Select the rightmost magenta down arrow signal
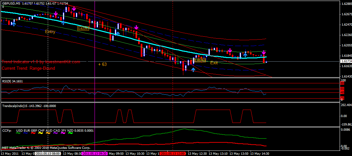The height and width of the screenshot is (156, 352). click(x=264, y=52)
